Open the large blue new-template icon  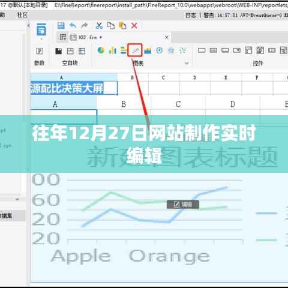point(41,29)
